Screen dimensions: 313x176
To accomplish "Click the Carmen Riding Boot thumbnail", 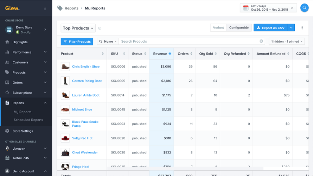I will point(65,81).
